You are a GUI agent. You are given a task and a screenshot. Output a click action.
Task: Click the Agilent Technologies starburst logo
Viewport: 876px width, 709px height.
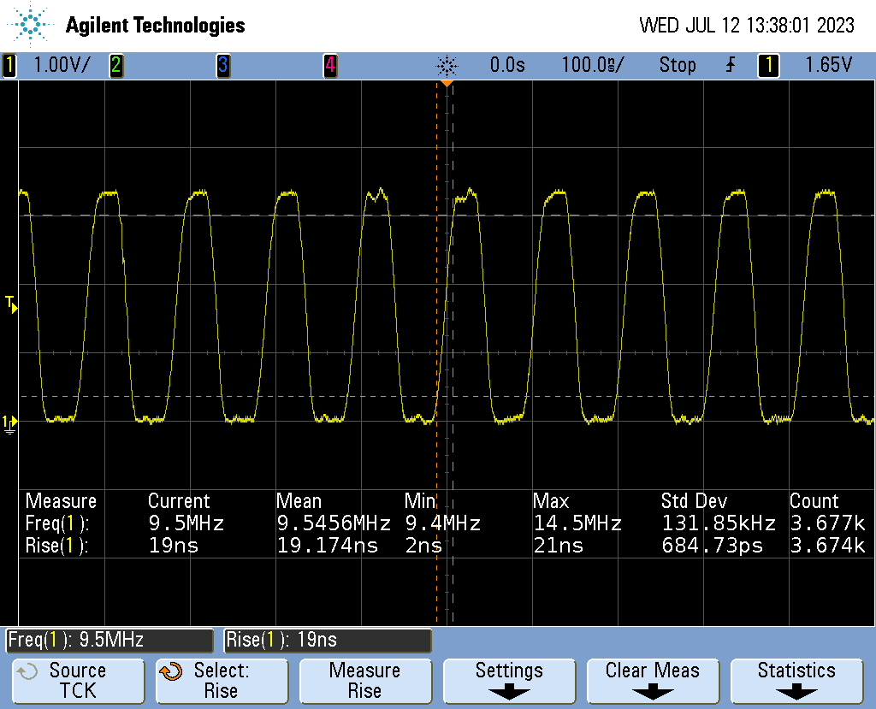(x=29, y=24)
